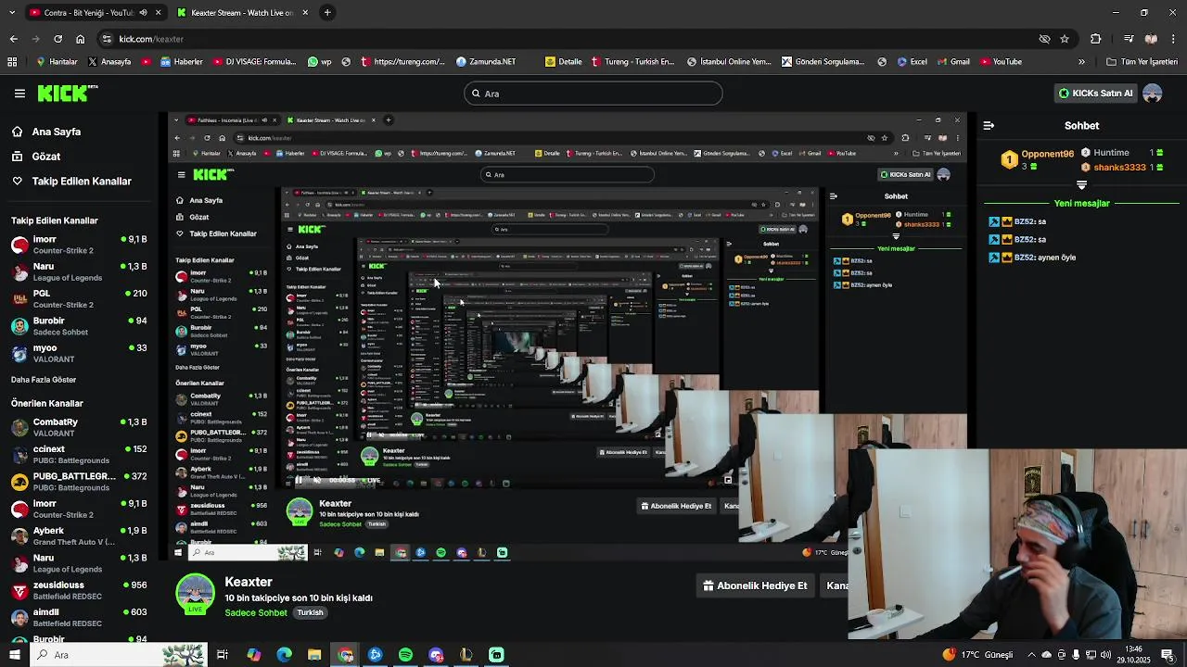The image size is (1187, 667).
Task: Open the Copilot icon on the taskbar
Action: click(253, 655)
